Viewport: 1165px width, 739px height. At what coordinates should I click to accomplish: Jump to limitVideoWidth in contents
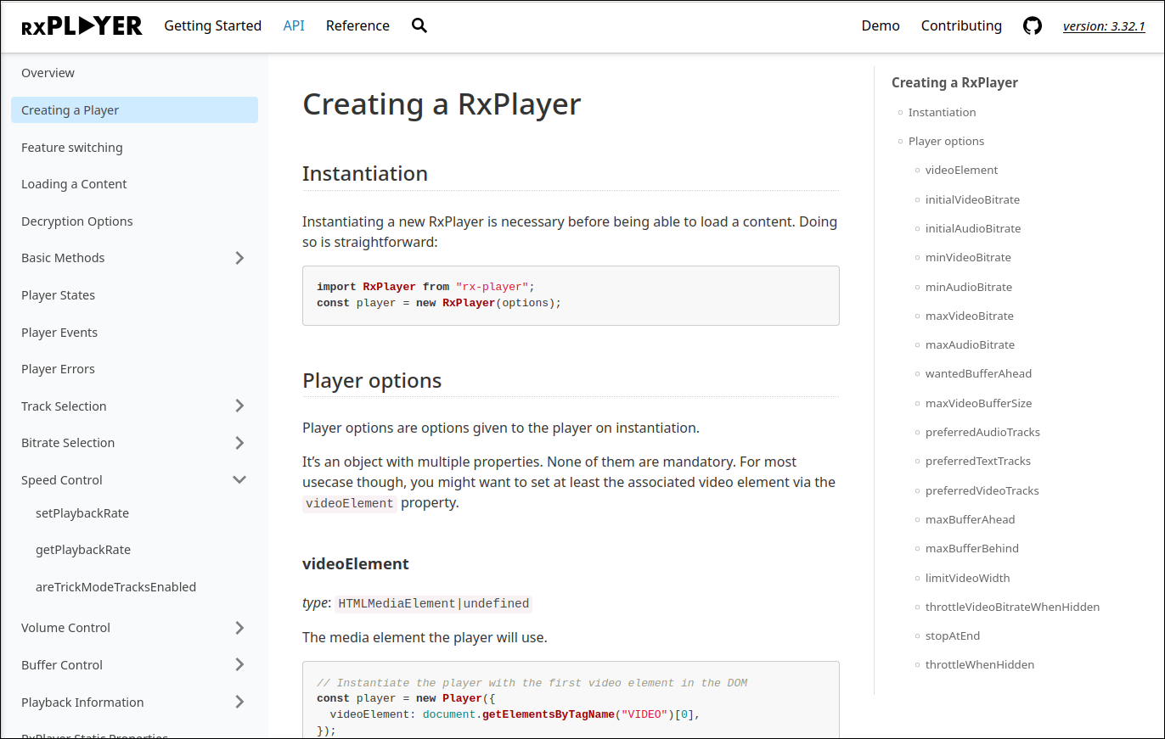coord(968,578)
